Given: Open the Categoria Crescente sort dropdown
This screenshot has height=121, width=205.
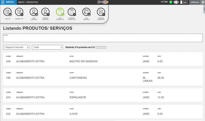Looking at the screenshot, I should tap(16, 47).
